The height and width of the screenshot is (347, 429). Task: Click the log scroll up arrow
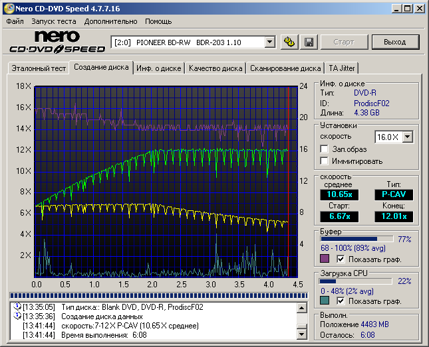302,308
